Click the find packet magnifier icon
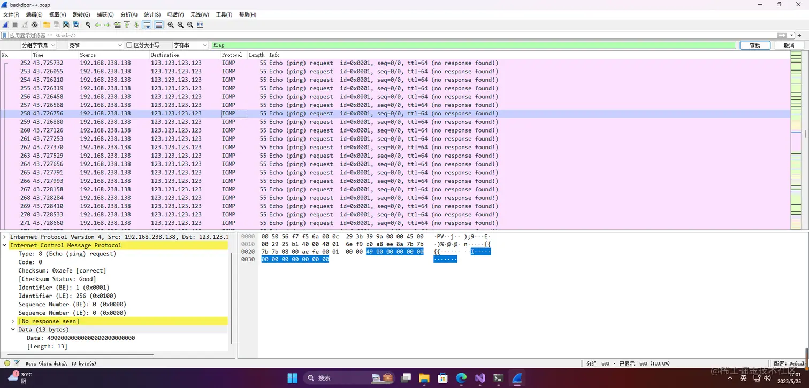The image size is (809, 388). click(x=88, y=25)
